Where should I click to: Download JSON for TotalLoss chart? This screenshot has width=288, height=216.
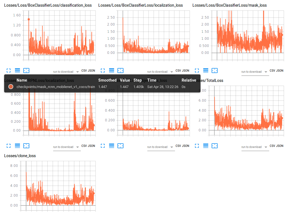tap(280, 146)
